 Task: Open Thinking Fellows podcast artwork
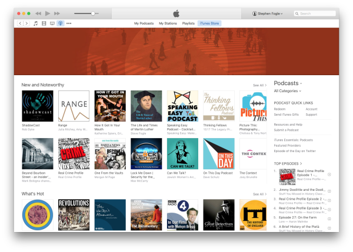click(x=219, y=106)
